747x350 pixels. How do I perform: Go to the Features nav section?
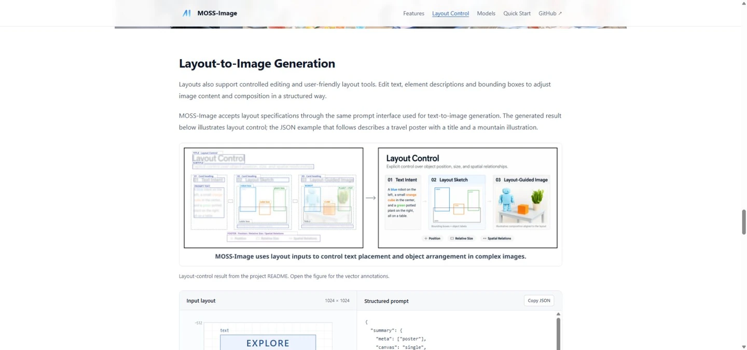pos(413,13)
